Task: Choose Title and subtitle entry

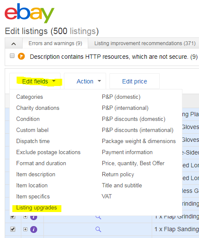Action: (122, 186)
